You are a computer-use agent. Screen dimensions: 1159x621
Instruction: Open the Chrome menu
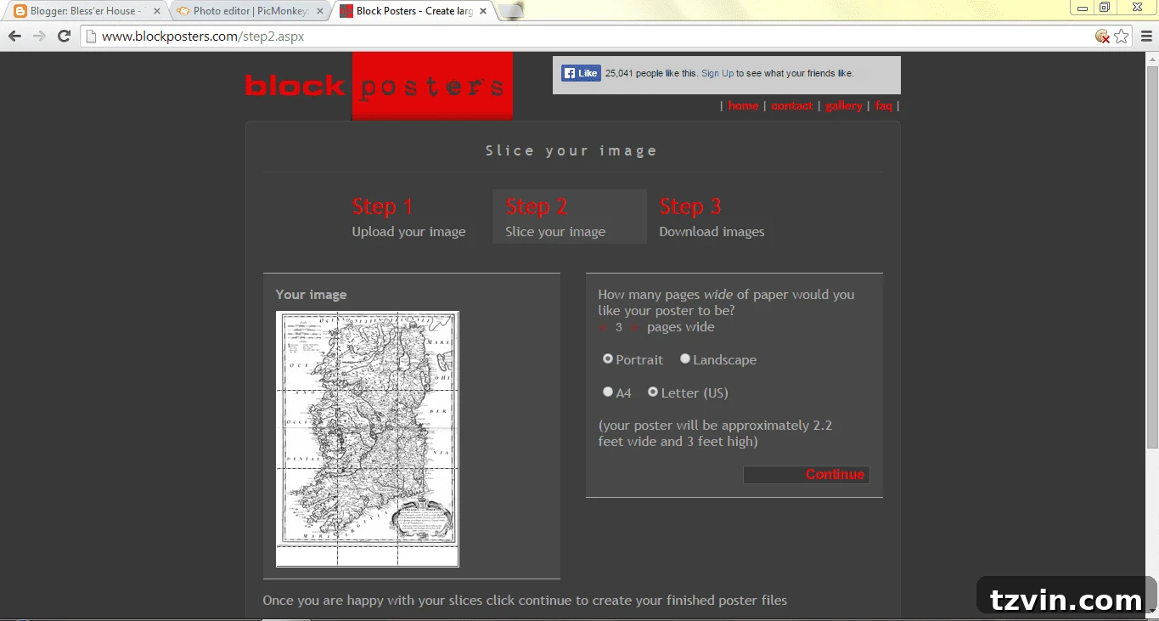coord(1145,37)
